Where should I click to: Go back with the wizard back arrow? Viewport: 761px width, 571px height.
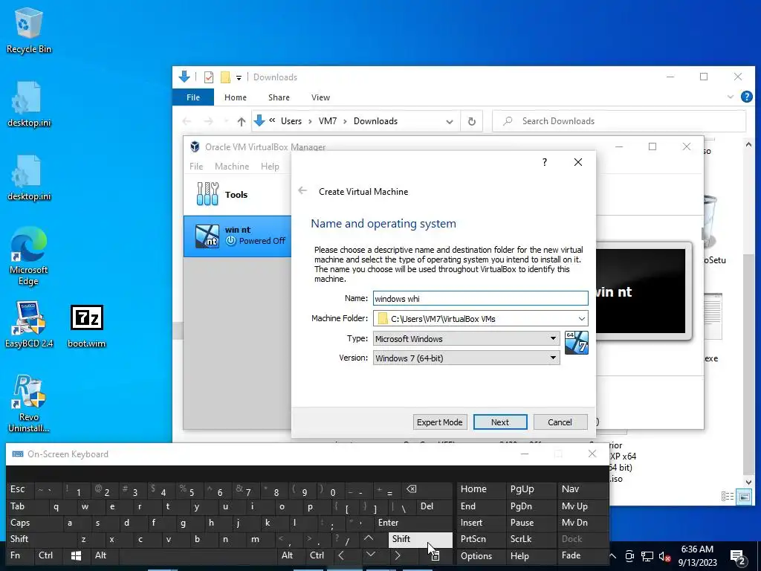(302, 191)
